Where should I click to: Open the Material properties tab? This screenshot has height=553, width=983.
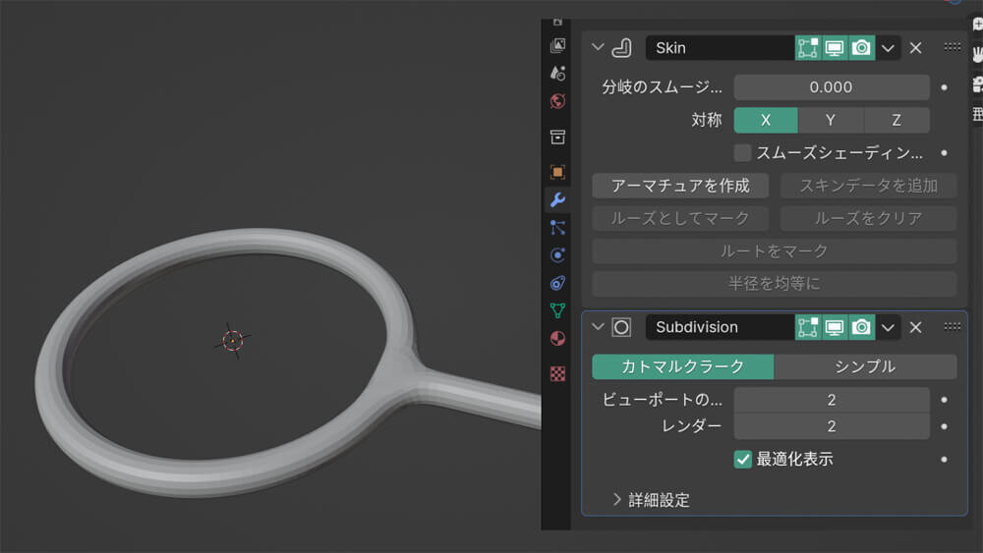pos(557,339)
